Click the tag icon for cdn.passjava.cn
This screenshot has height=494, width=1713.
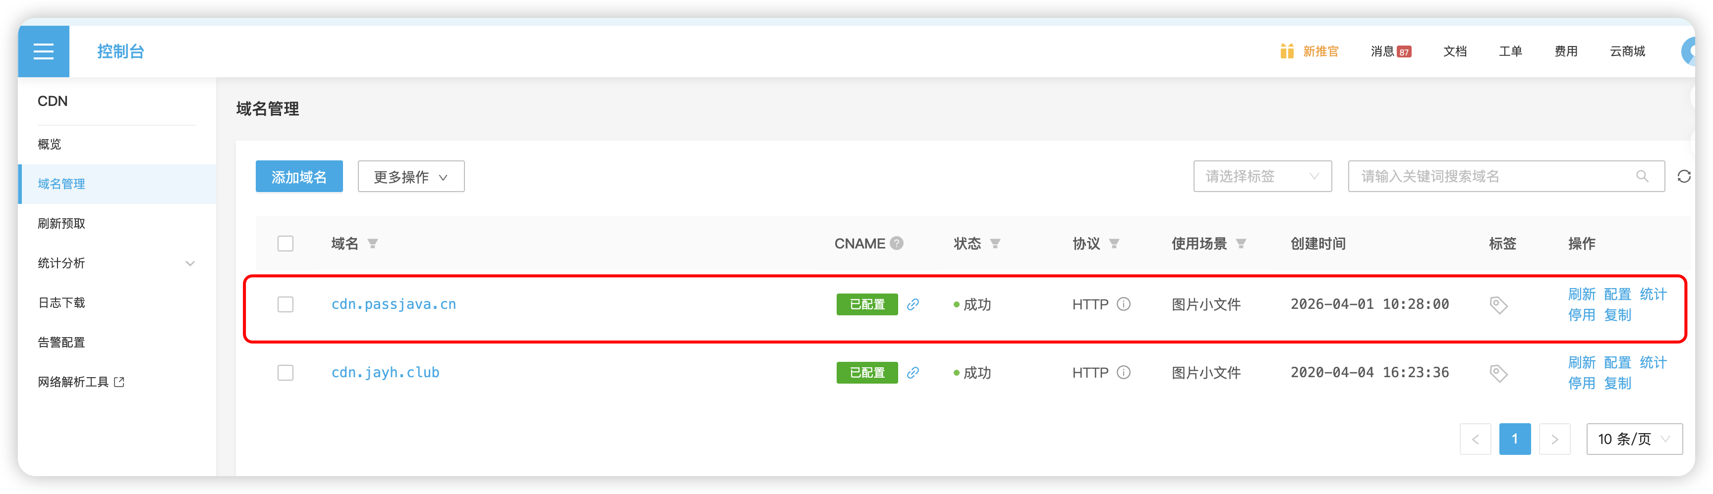point(1497,305)
